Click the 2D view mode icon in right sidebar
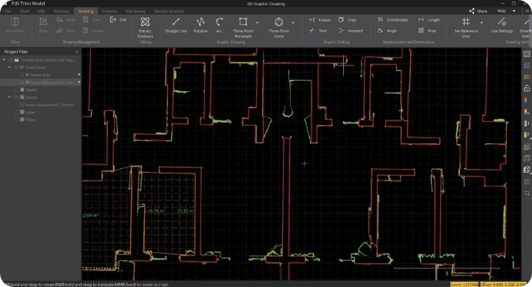The width and height of the screenshot is (532, 287). [527, 76]
